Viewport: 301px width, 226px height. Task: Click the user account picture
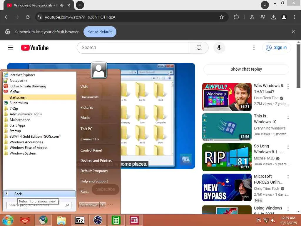pos(99,70)
